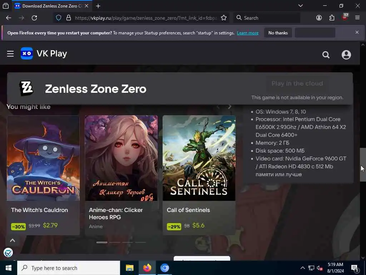Viewport: 366px width, 275px height.
Task: Open File Explorer from the taskbar
Action: coord(129,268)
